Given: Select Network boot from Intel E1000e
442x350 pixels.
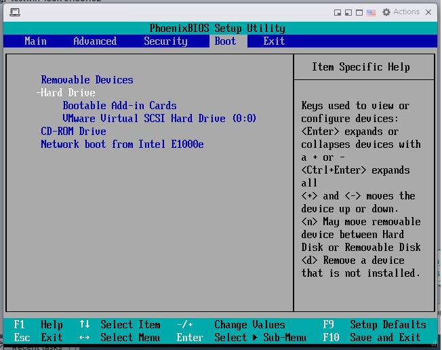Looking at the screenshot, I should tap(122, 144).
